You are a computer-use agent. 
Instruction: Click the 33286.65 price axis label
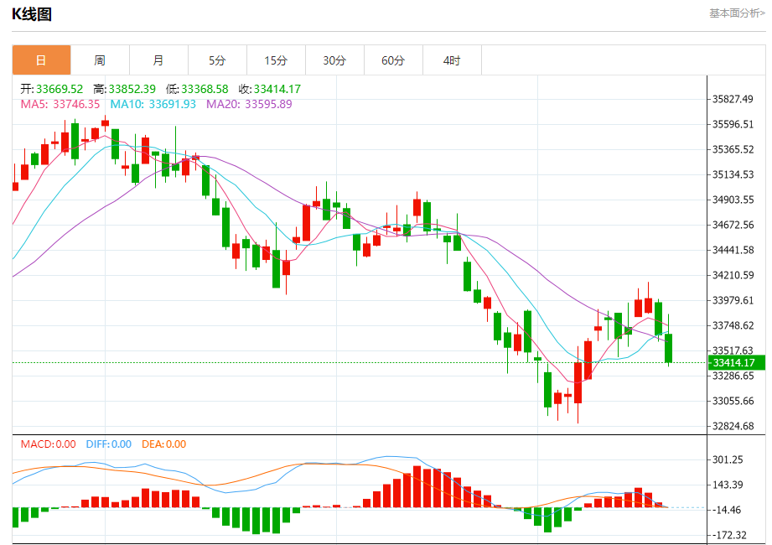[733, 376]
